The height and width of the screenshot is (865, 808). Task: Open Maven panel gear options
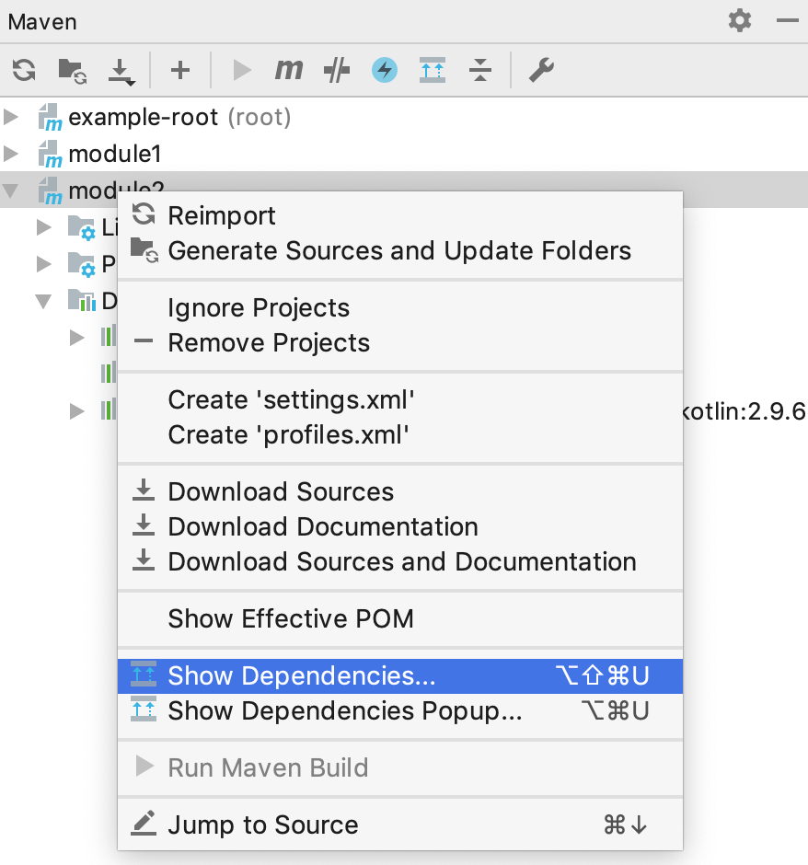(x=740, y=21)
